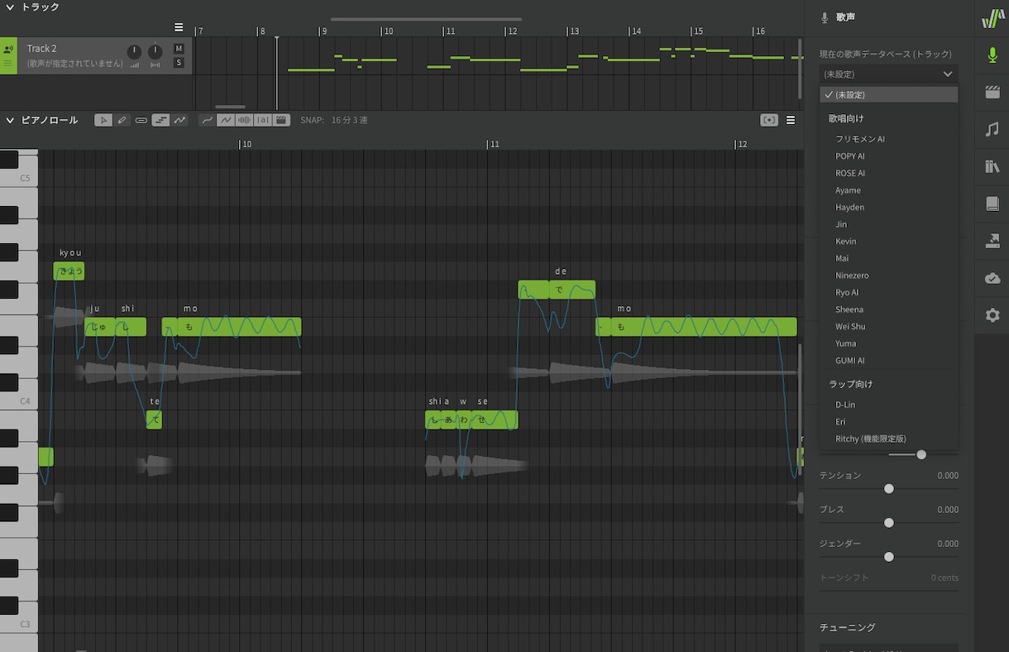Open the Synthesizer V logo icon
Image resolution: width=1009 pixels, height=652 pixels.
point(992,18)
